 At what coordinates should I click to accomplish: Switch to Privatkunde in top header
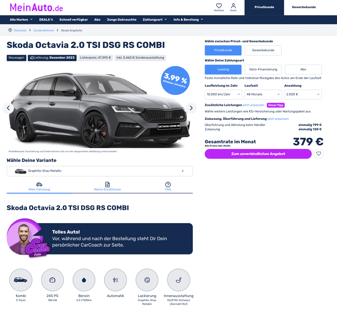(x=264, y=7)
